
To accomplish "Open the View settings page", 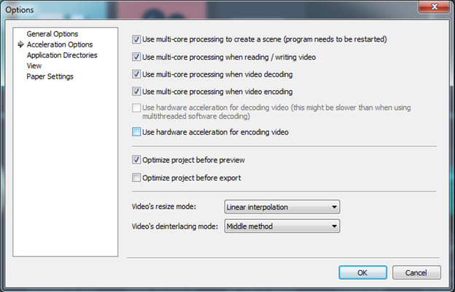I will pos(34,66).
